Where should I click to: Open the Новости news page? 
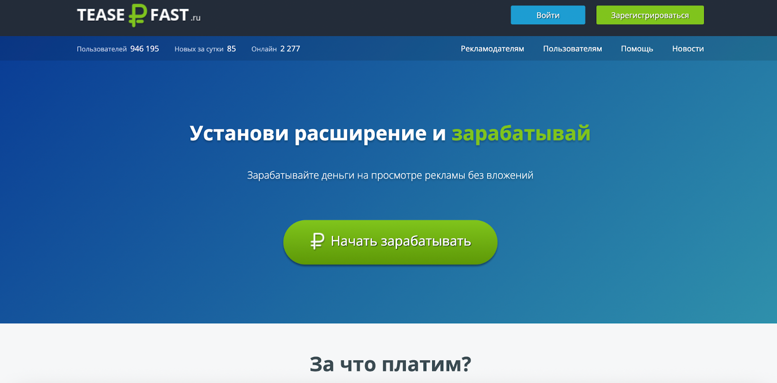point(688,49)
